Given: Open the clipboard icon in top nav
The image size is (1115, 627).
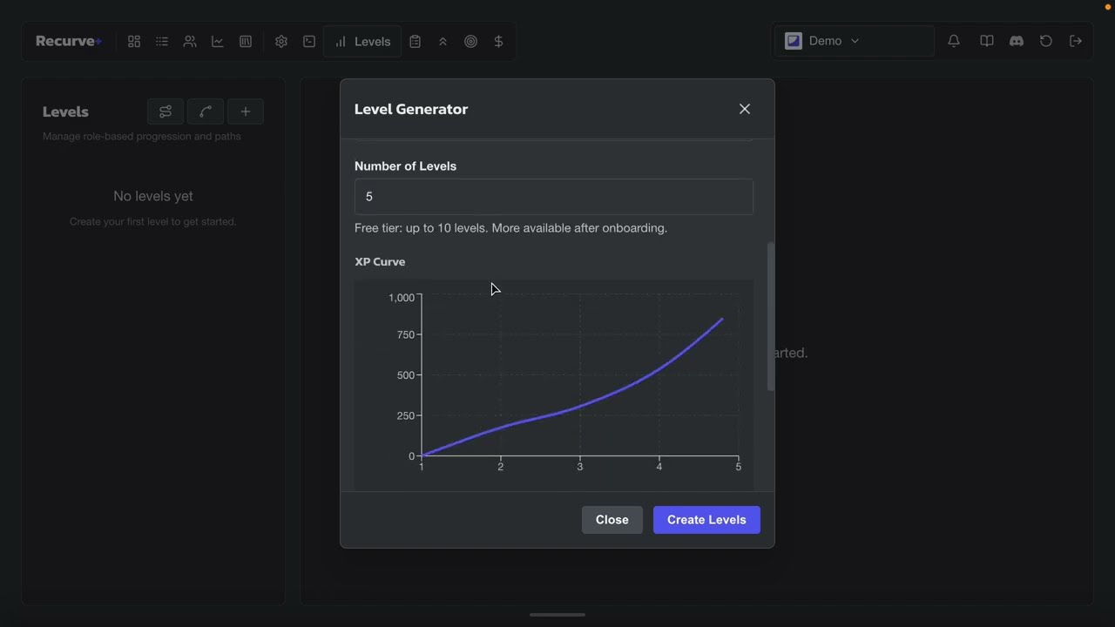Looking at the screenshot, I should [415, 41].
